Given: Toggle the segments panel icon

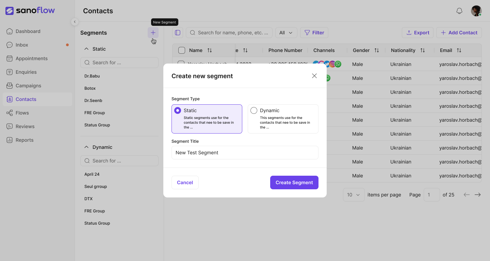Looking at the screenshot, I should pos(178,33).
